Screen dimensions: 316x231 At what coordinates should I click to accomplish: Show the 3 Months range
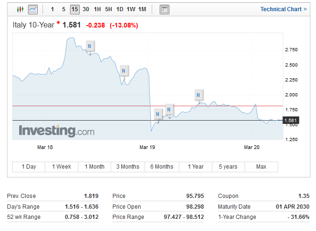(128, 167)
